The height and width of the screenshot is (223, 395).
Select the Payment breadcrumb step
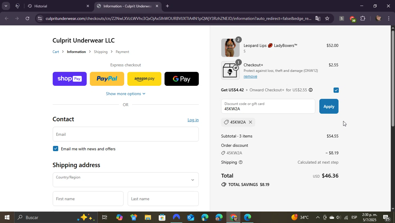pos(122,52)
